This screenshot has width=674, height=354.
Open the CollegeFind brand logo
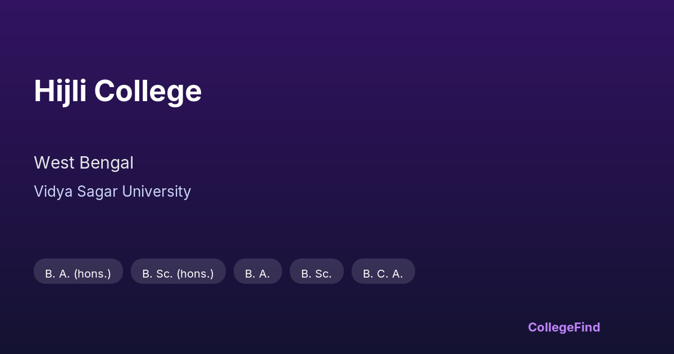click(564, 327)
